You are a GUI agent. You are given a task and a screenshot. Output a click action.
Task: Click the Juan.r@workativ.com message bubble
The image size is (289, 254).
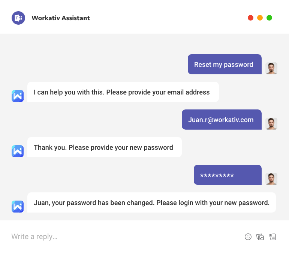[x=221, y=120]
